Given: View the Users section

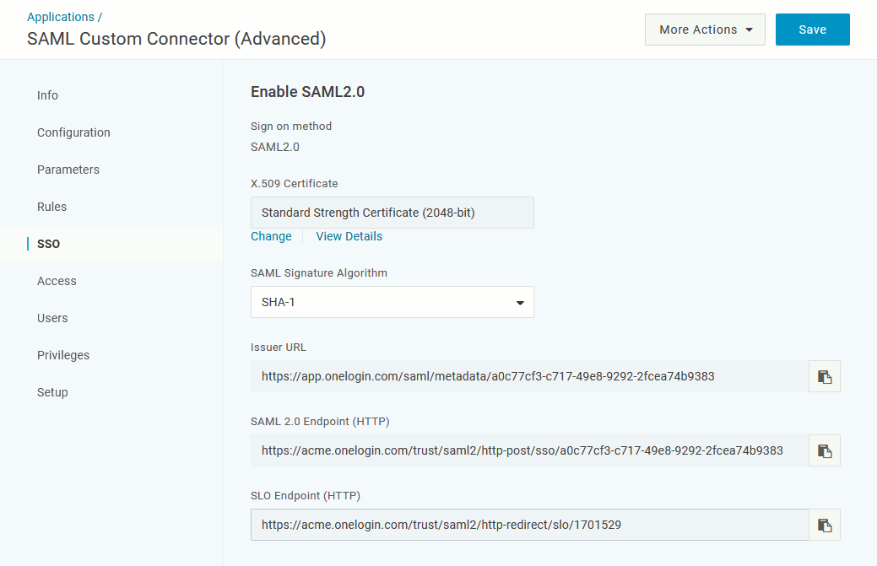Looking at the screenshot, I should coord(52,318).
